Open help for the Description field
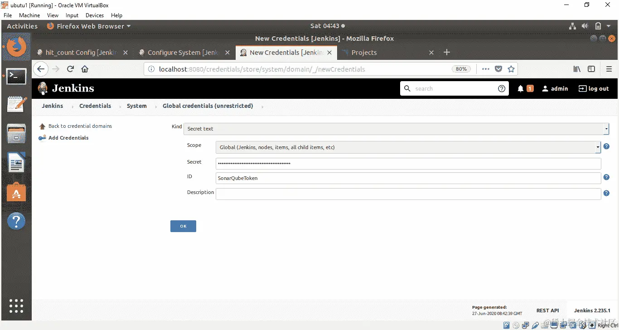The width and height of the screenshot is (619, 330). (606, 194)
